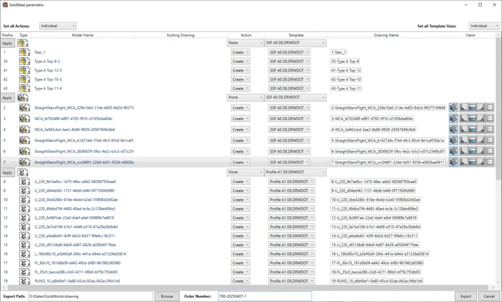Toggle the last view button in row 3
502x302 pixels.
(x=489, y=119)
